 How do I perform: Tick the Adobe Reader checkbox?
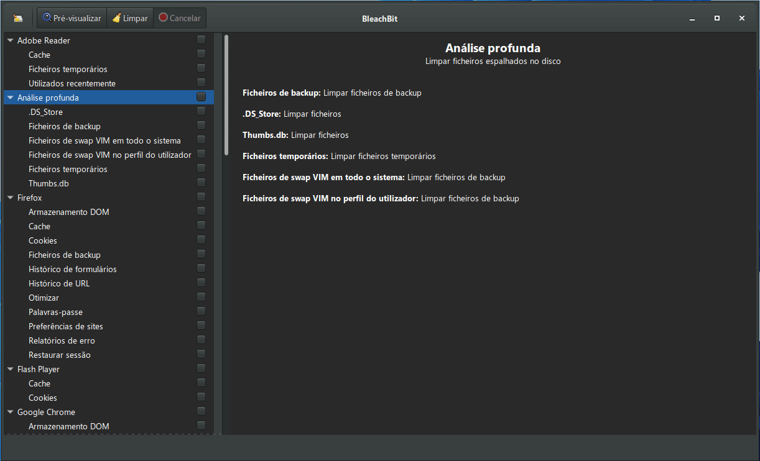[x=201, y=40]
